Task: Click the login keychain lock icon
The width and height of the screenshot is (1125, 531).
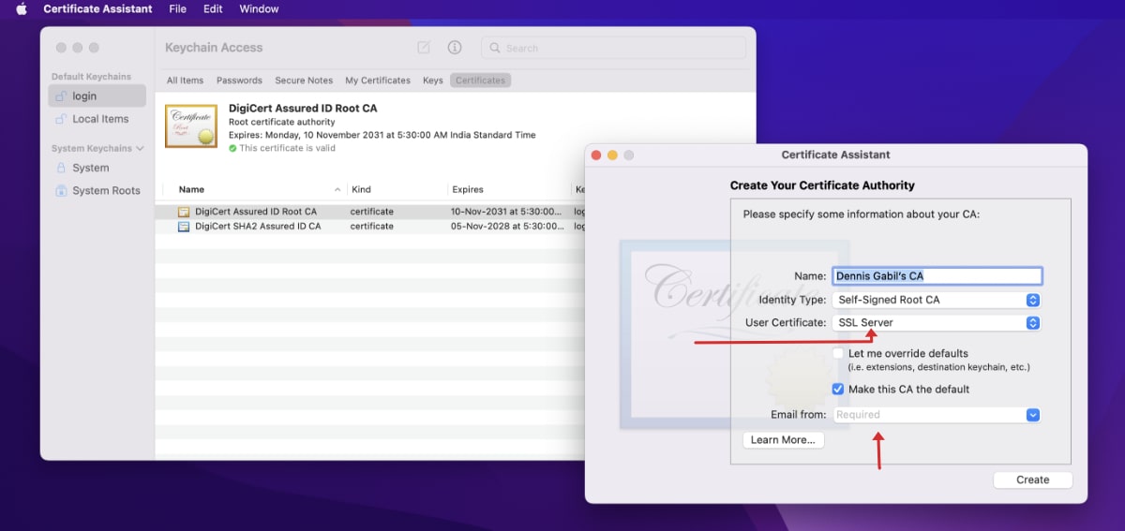Action: tap(61, 96)
